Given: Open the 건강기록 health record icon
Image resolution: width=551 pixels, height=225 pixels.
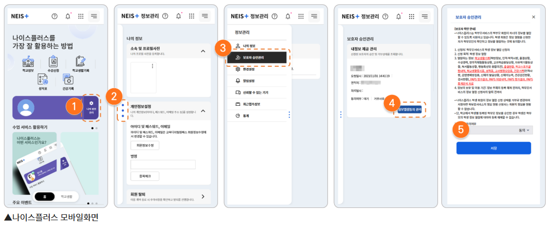Looking at the screenshot, I should pos(67,82).
